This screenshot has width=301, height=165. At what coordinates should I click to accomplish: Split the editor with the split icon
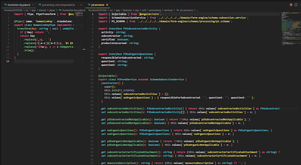[x=296, y=5]
